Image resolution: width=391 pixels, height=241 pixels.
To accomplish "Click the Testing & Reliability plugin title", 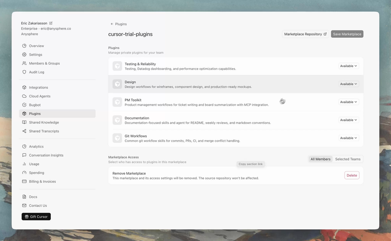I will point(140,64).
